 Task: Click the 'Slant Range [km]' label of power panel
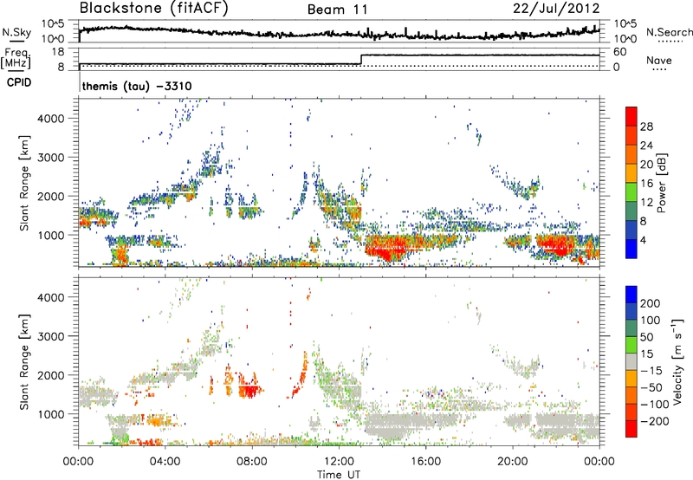click(x=24, y=183)
